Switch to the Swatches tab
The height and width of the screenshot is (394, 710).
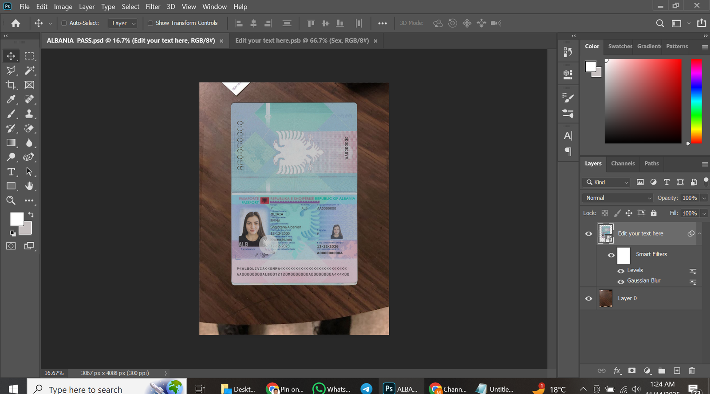coord(620,46)
